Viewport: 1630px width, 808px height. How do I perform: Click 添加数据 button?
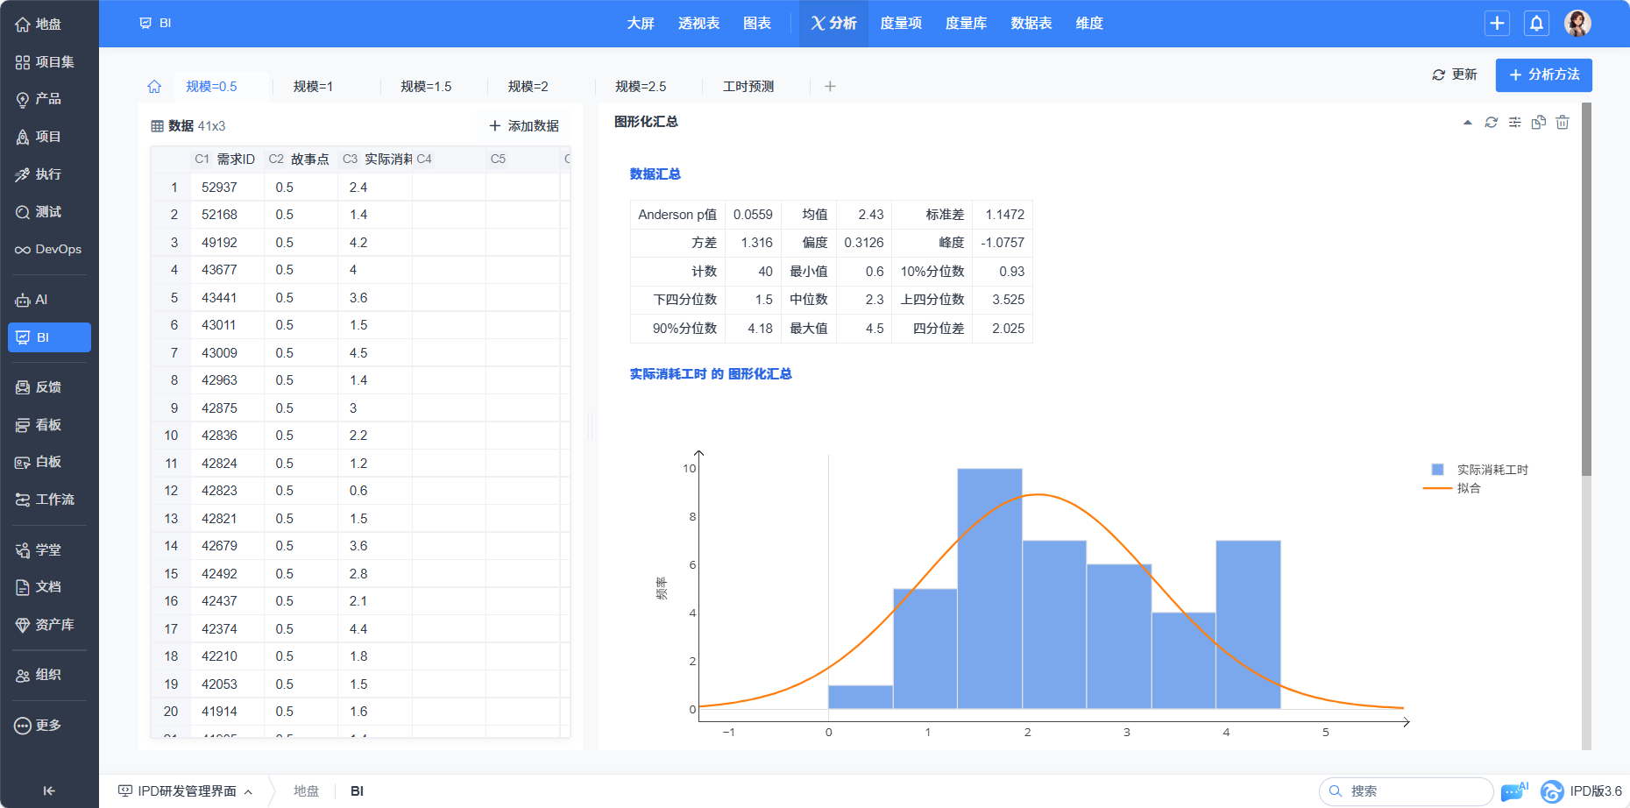[x=524, y=126]
